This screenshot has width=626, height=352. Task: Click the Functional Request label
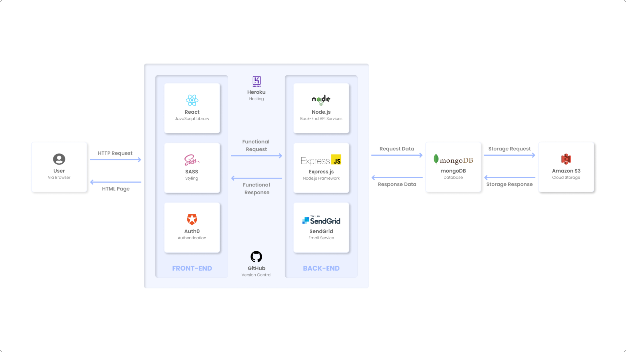point(256,145)
